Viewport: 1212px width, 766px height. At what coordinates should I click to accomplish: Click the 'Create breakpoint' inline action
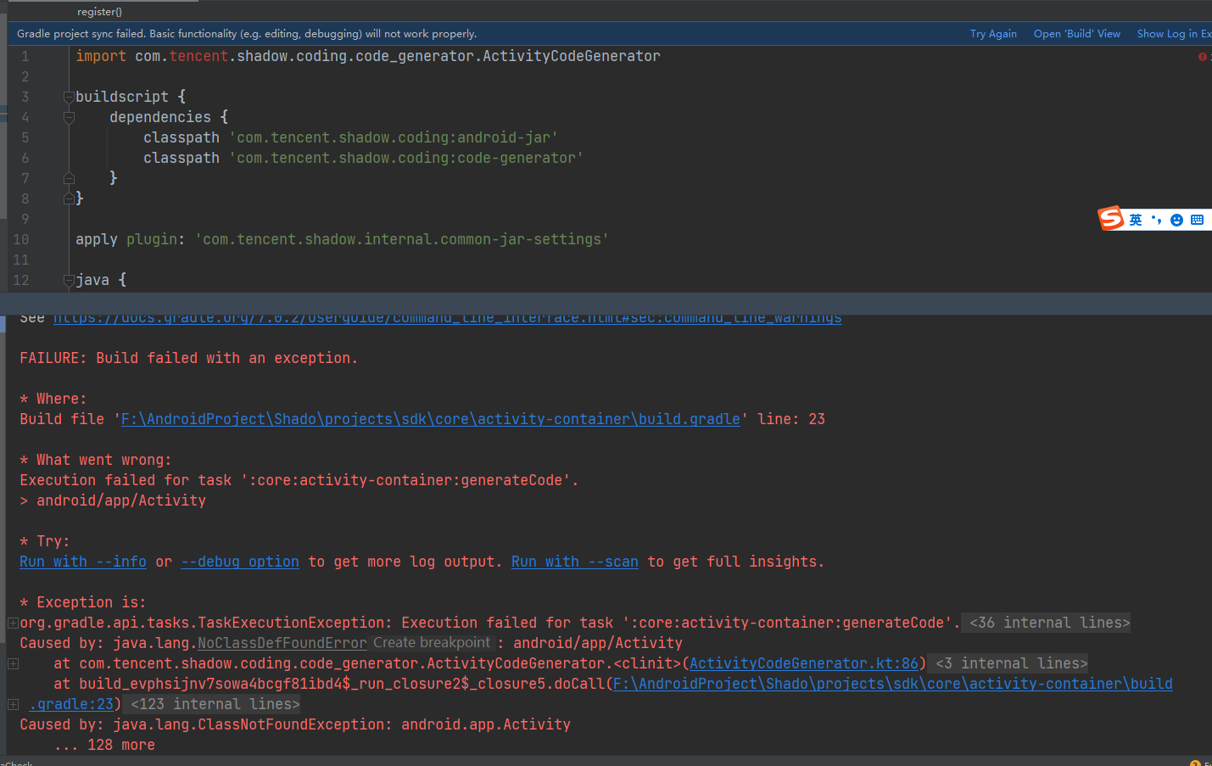432,642
